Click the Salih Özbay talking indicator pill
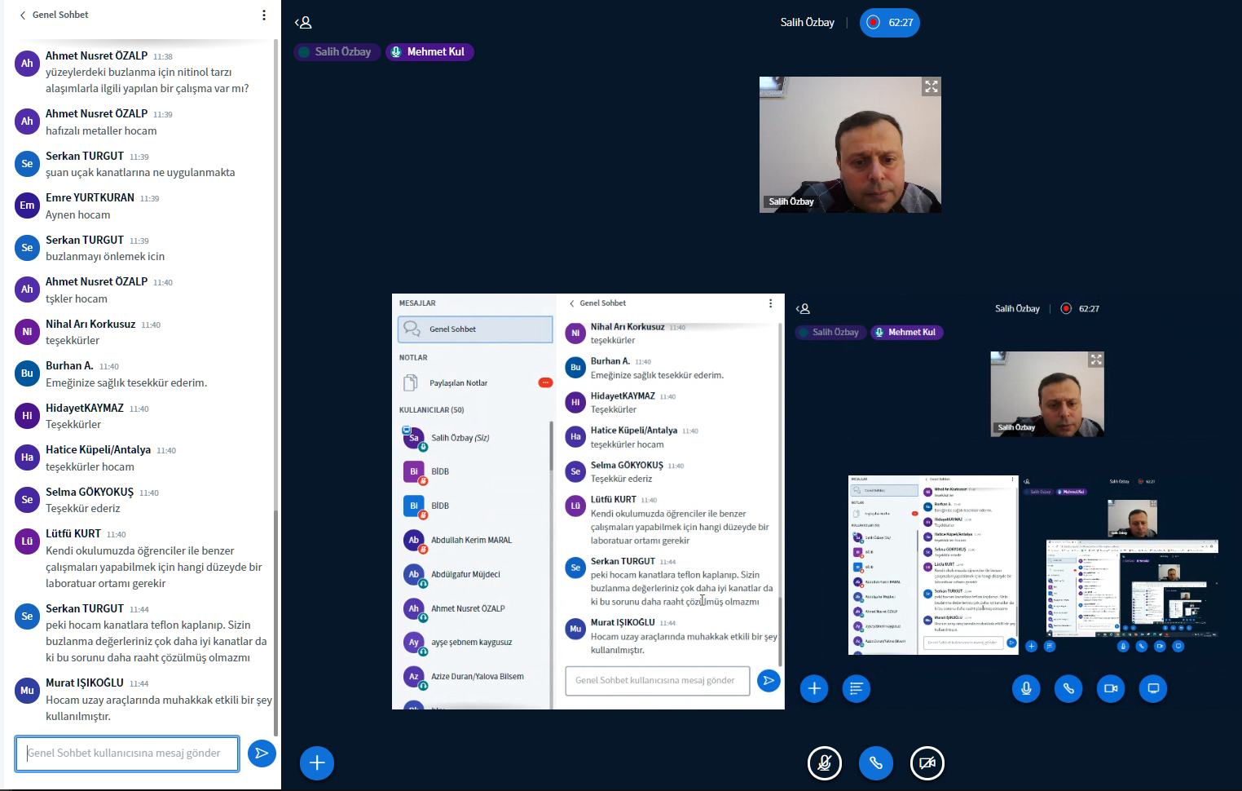This screenshot has height=791, width=1242. (336, 52)
